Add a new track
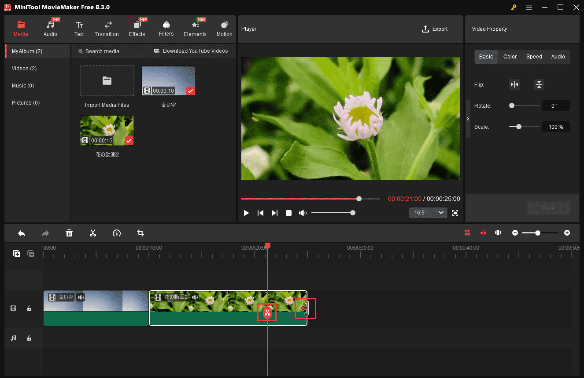The image size is (584, 378). tap(17, 254)
